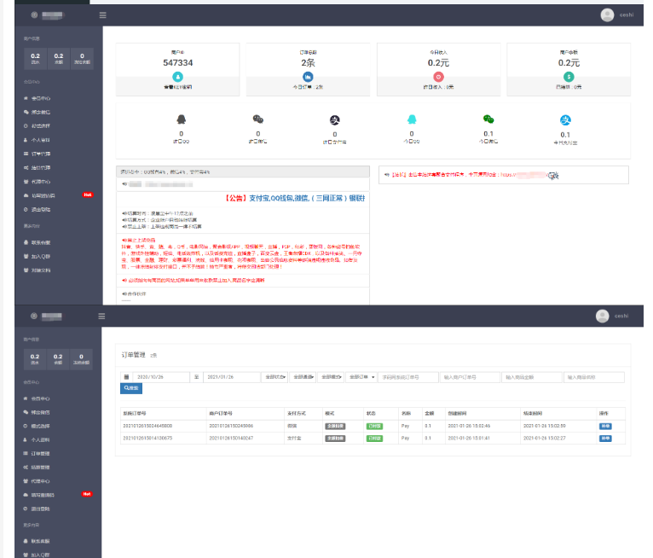Screen dimensions: 653x558
Task: Click the dark WeChat icon in stats row
Action: pyautogui.click(x=257, y=119)
